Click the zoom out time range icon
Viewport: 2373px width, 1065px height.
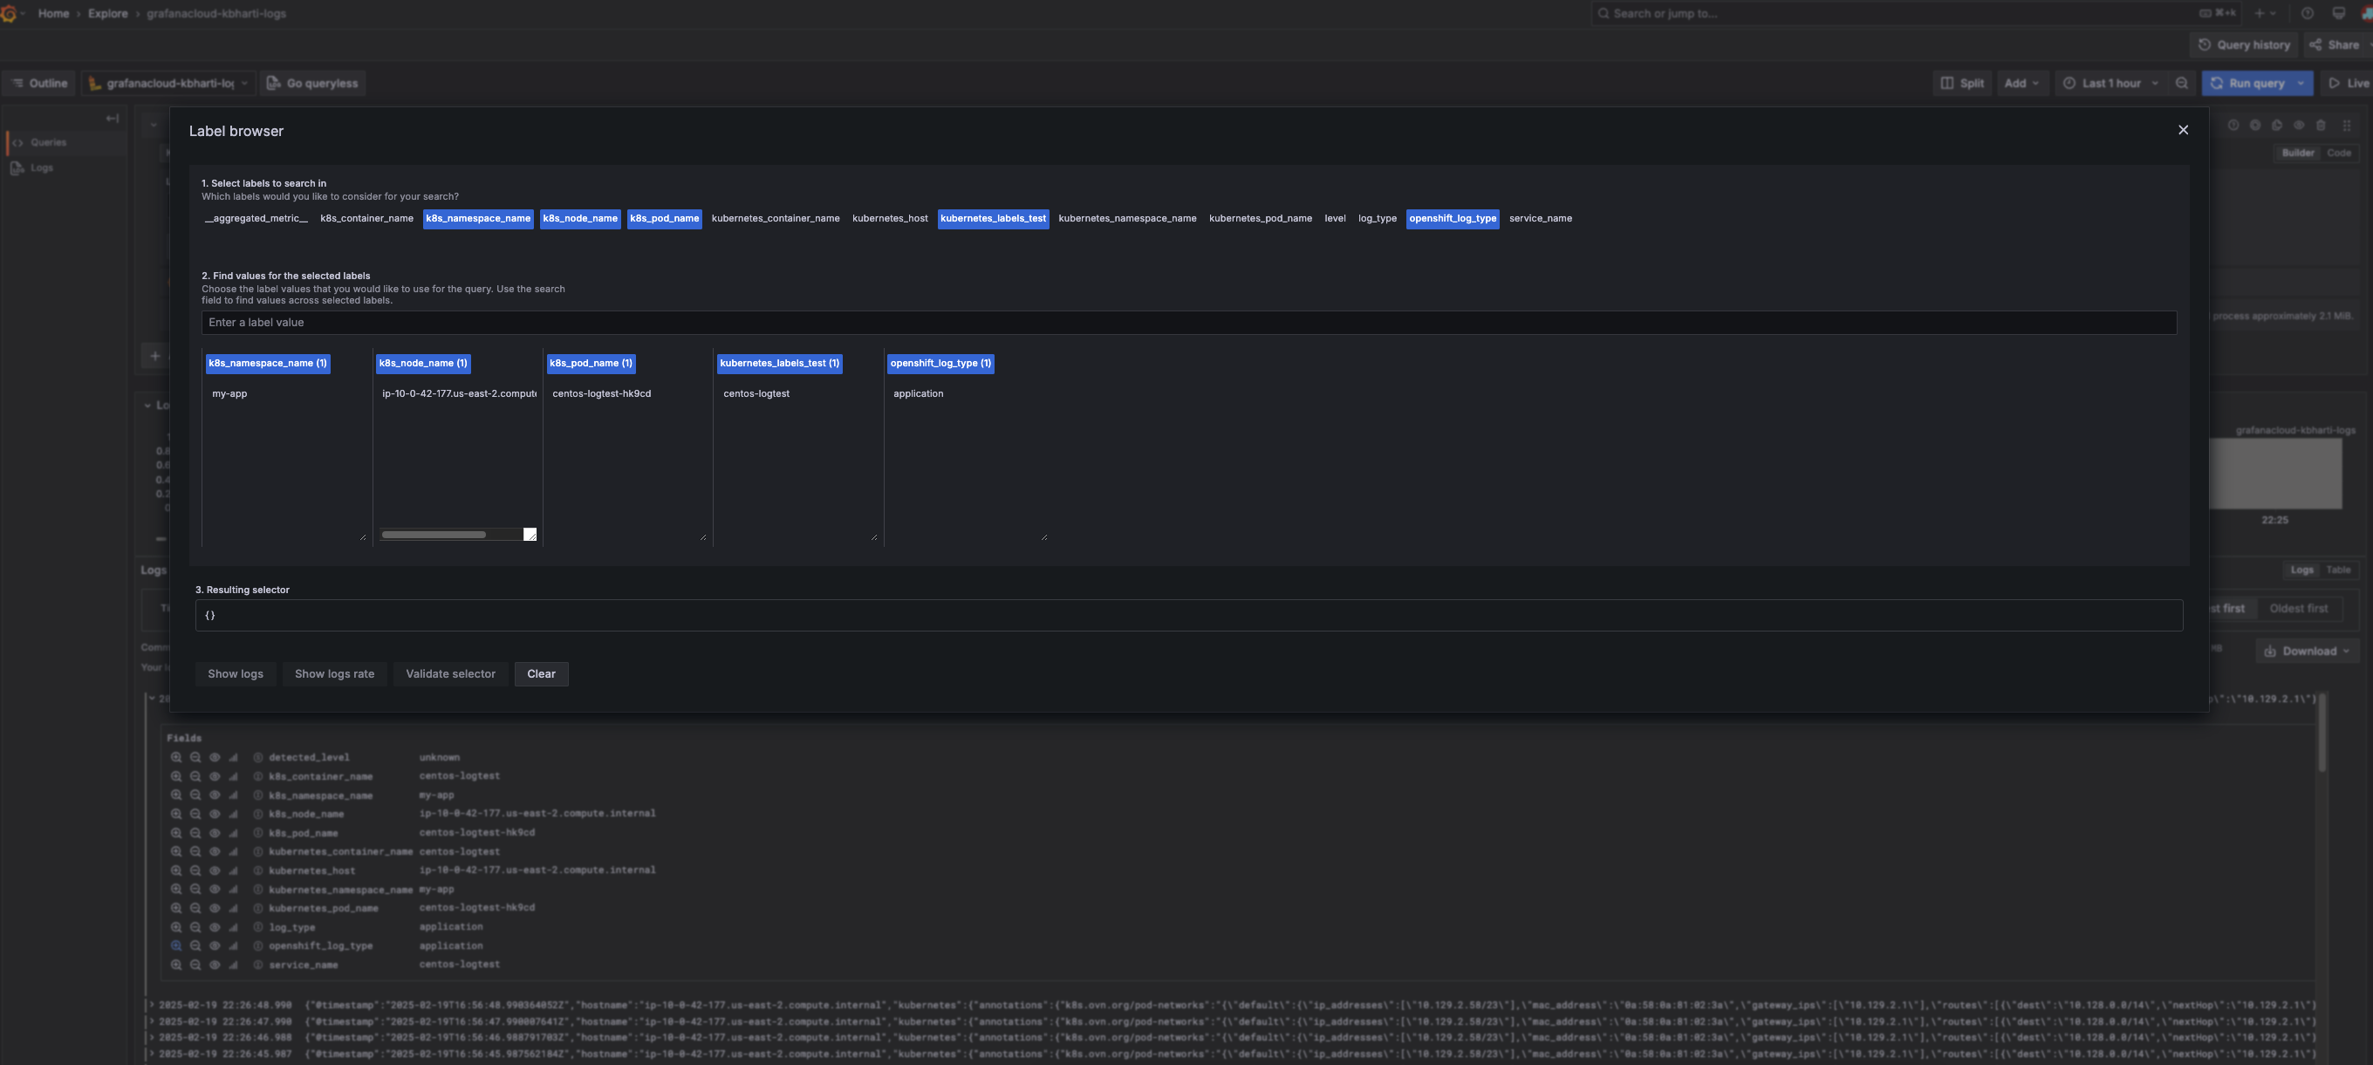2181,83
